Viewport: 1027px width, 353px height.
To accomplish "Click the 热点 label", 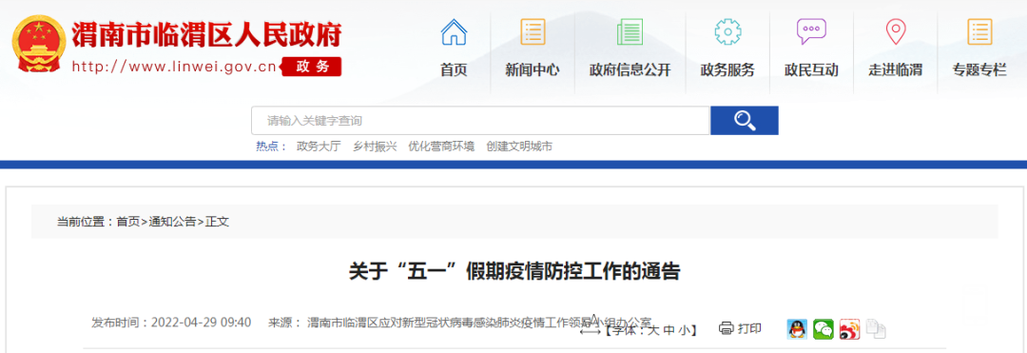I will 271,147.
